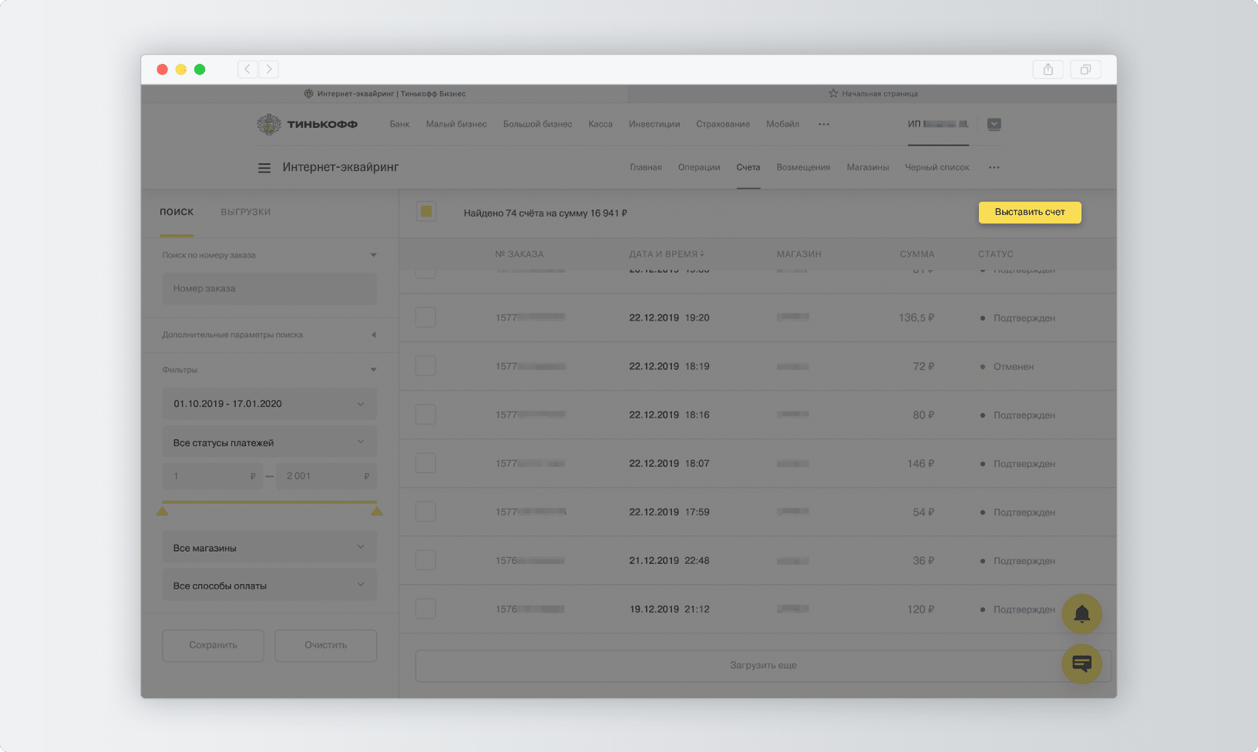This screenshot has height=752, width=1258.
Task: Go back with the browser back arrow
Action: pyautogui.click(x=247, y=69)
